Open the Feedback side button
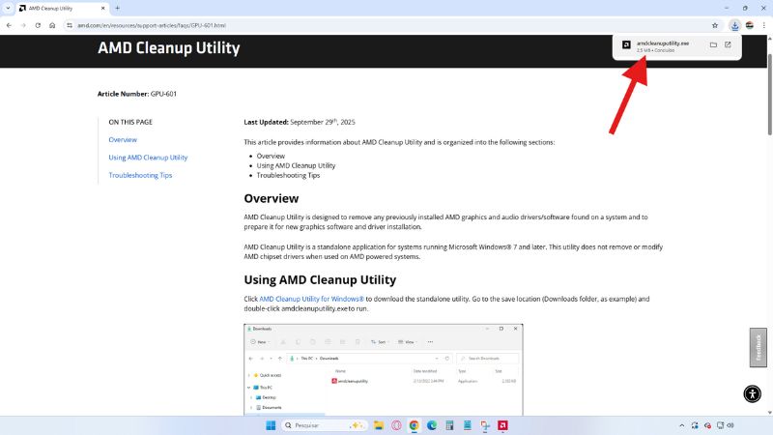This screenshot has width=773, height=435. (759, 347)
